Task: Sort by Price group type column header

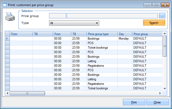Action: click(x=102, y=34)
